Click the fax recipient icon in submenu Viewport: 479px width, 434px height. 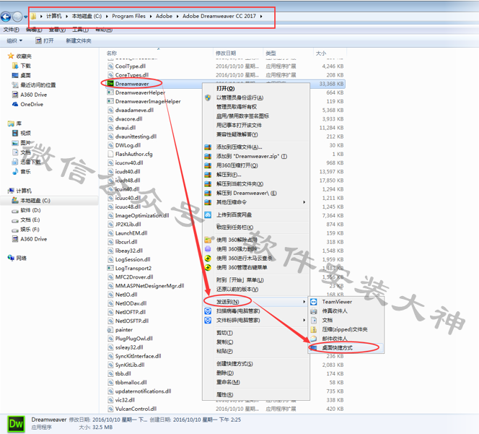point(313,311)
